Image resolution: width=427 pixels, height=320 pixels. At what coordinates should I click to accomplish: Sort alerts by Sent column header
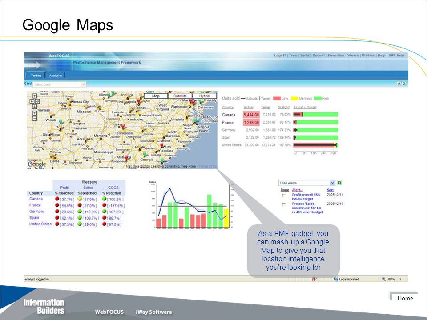330,190
